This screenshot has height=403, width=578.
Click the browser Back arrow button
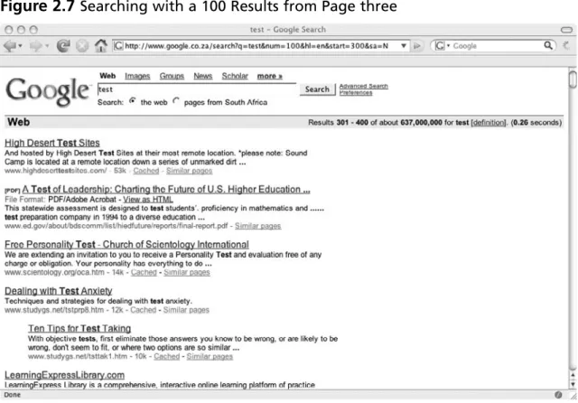coord(10,46)
